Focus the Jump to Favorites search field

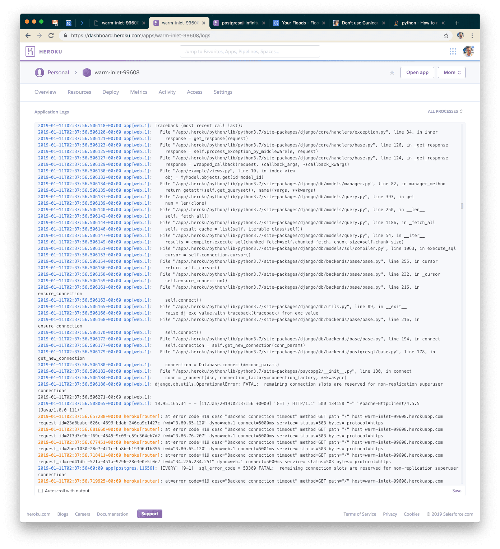(x=250, y=51)
